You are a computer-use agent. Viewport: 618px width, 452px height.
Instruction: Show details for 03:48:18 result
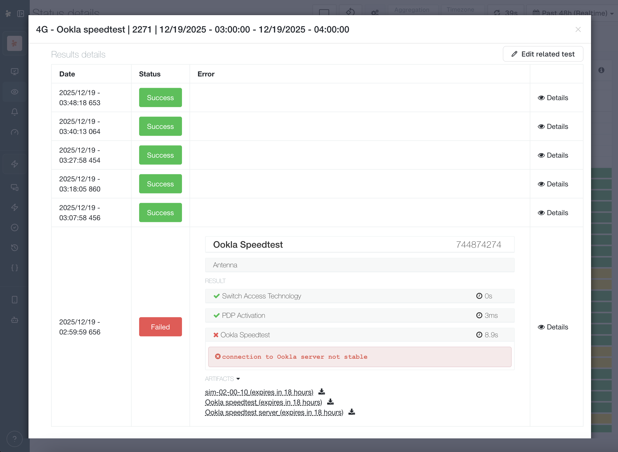tap(553, 98)
